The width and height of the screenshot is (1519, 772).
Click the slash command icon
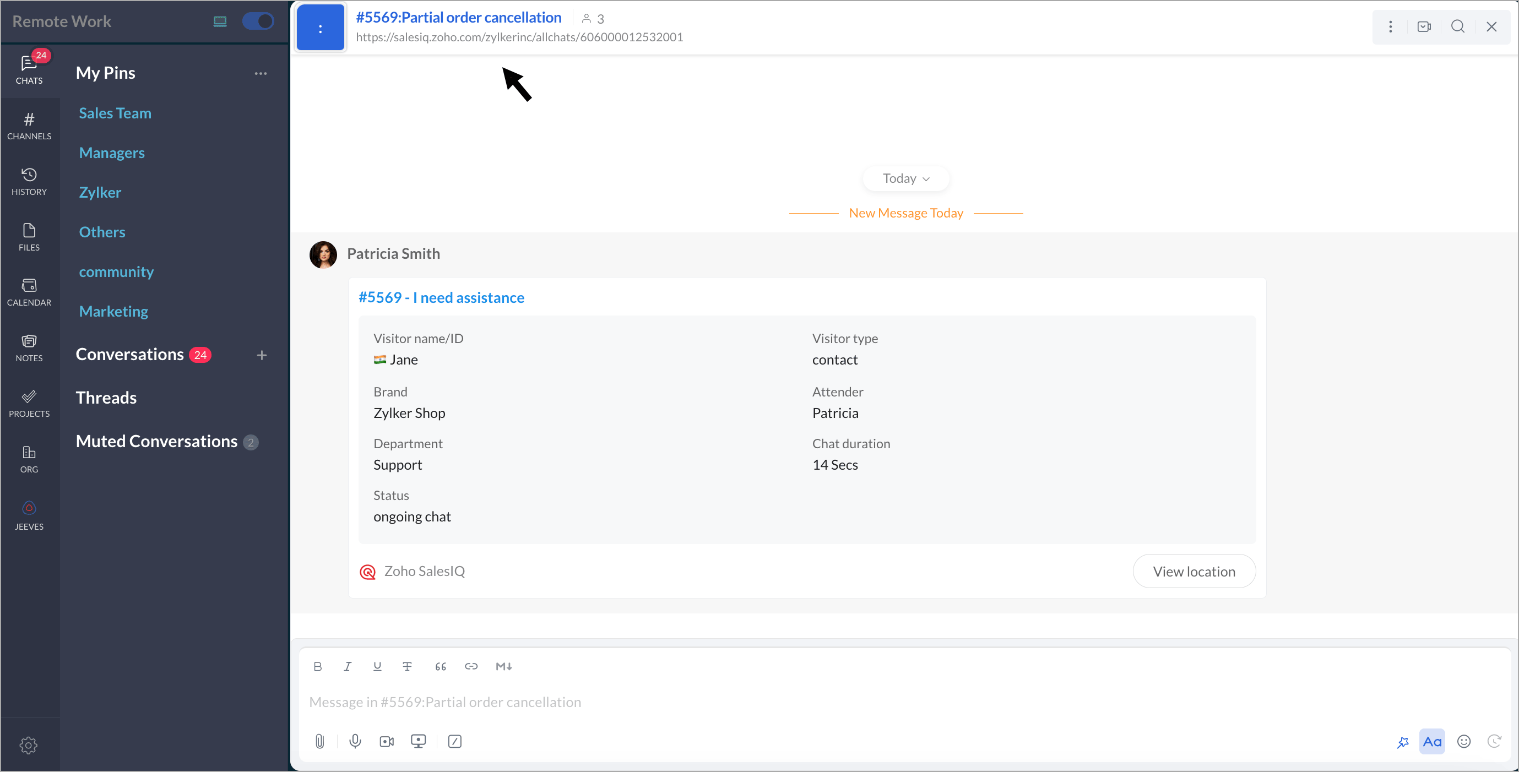[454, 741]
